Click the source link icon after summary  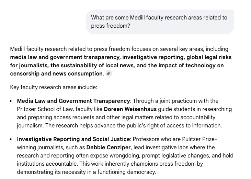pyautogui.click(x=109, y=73)
